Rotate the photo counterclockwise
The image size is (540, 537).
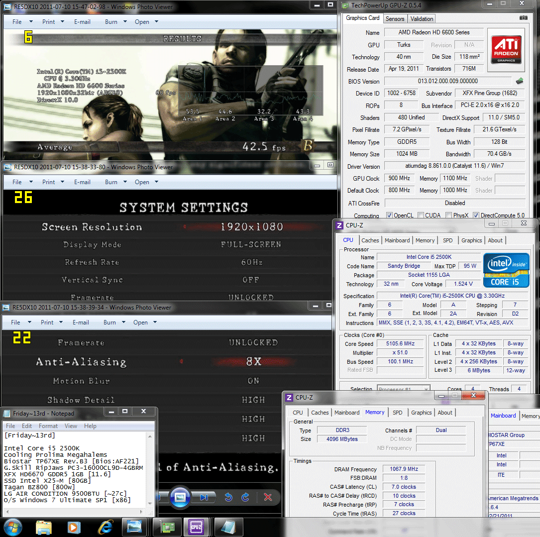point(228,497)
